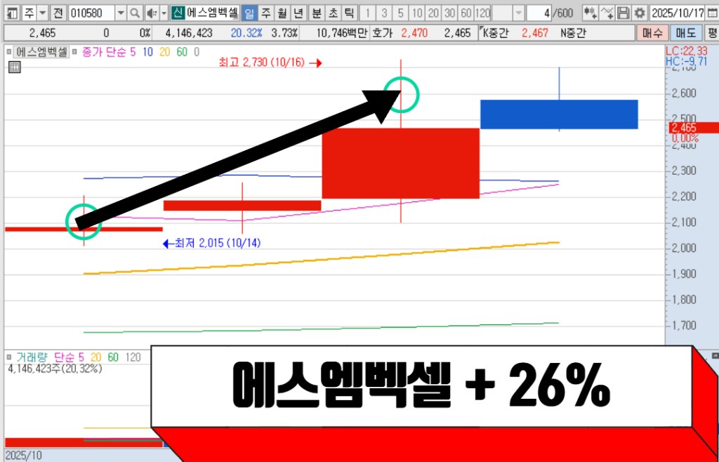
Task: Open dropdown arrow next to speaker icon
Action: [x=164, y=13]
